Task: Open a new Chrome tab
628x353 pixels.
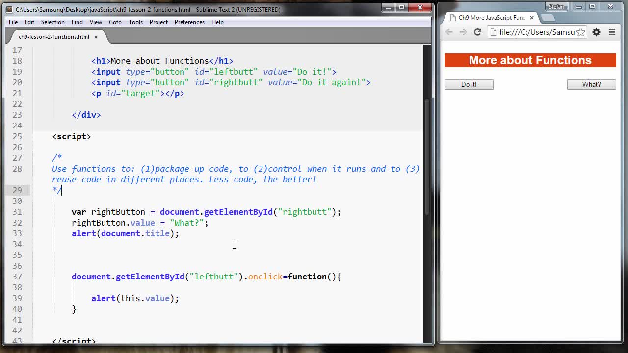Action: [x=548, y=18]
